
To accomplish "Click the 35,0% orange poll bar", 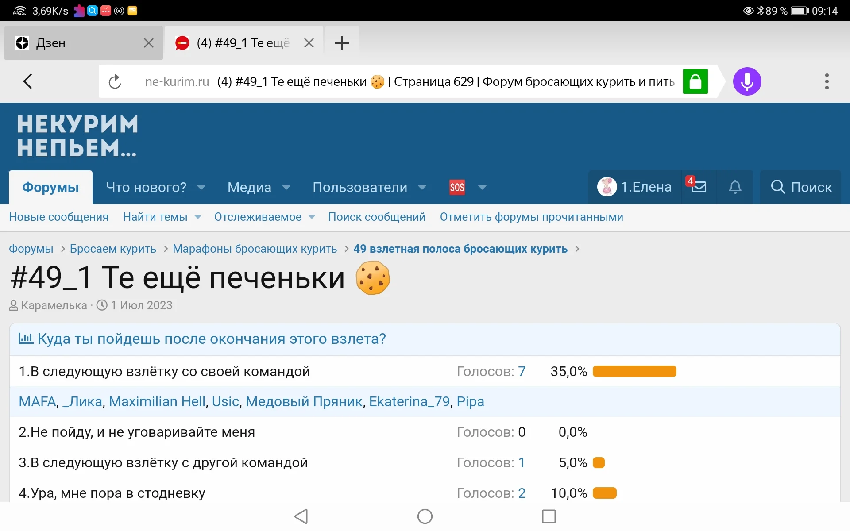I will tap(634, 371).
